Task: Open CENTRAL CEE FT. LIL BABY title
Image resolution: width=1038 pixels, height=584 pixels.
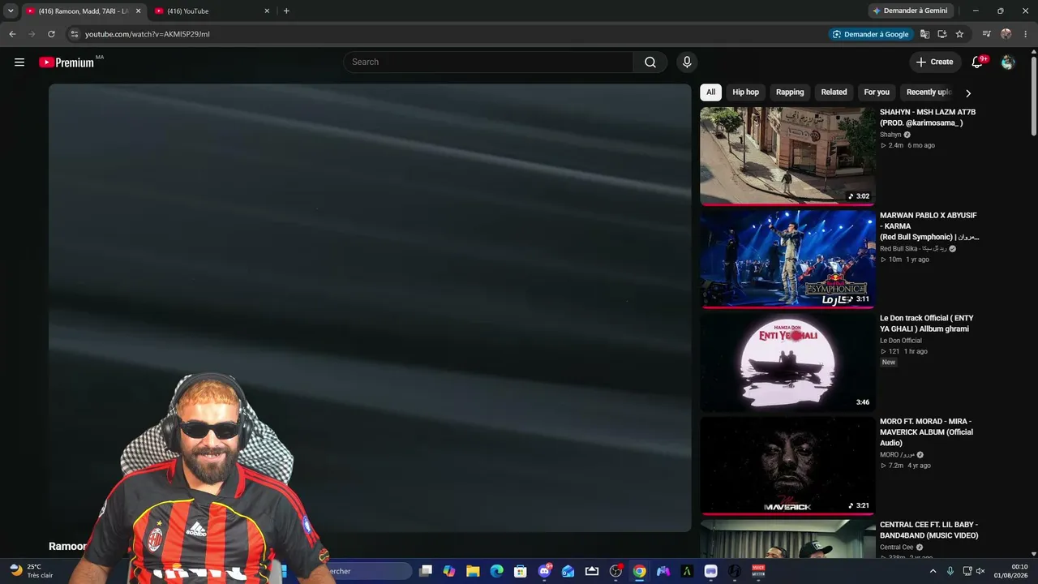Action: point(929,530)
